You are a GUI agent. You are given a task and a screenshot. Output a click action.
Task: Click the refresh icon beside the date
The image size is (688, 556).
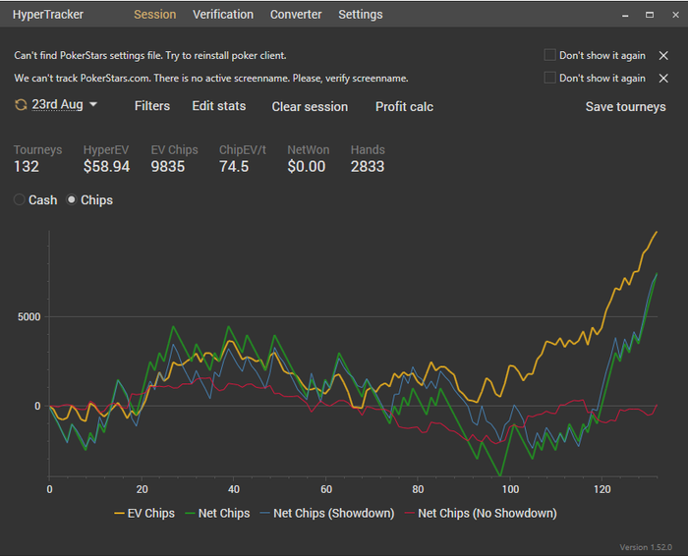(22, 104)
